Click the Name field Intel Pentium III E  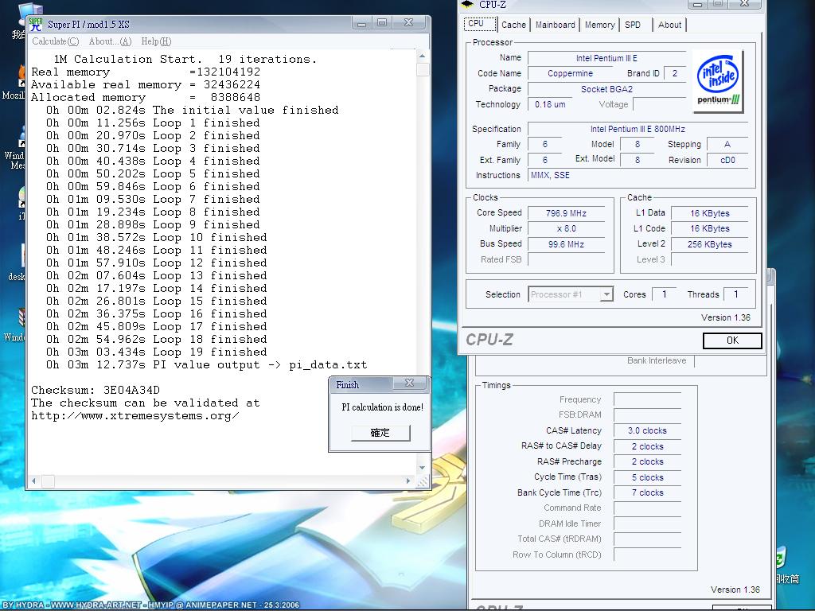coord(606,58)
